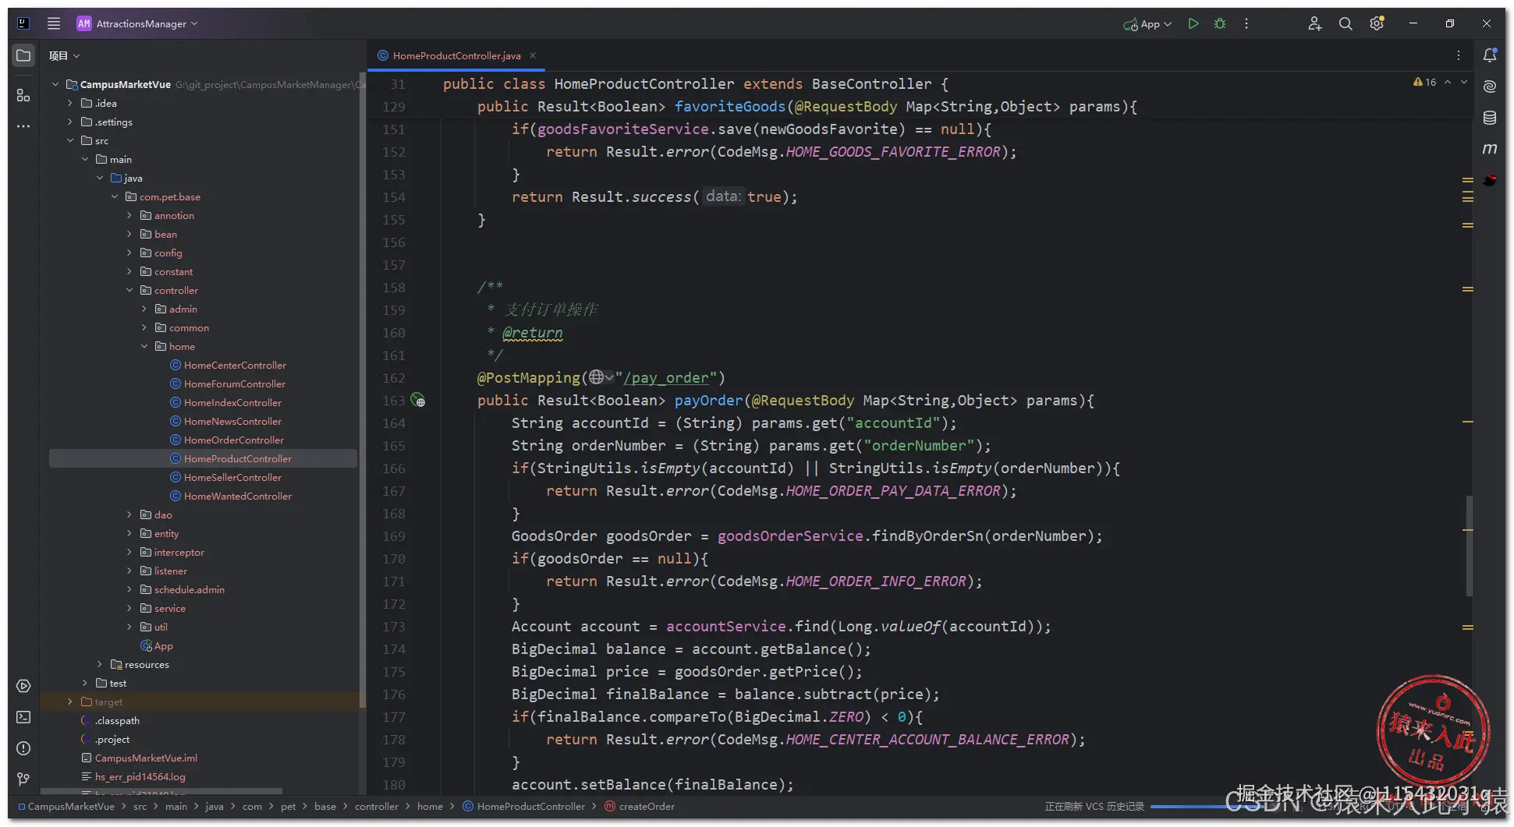
Task: Select the HomeProductController.java editor tab
Action: pyautogui.click(x=456, y=55)
